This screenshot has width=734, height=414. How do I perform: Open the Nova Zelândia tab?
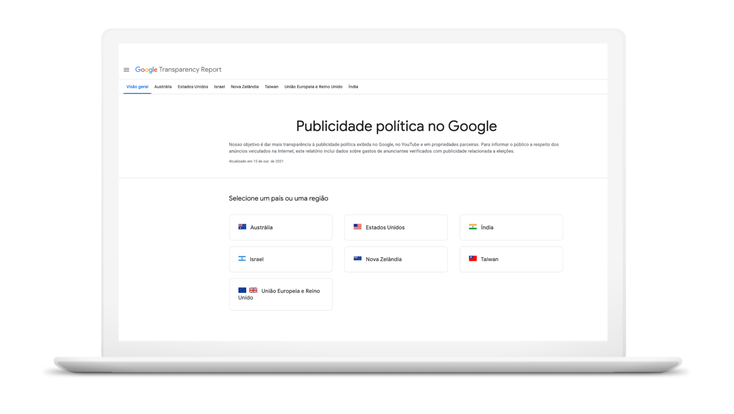coord(244,87)
